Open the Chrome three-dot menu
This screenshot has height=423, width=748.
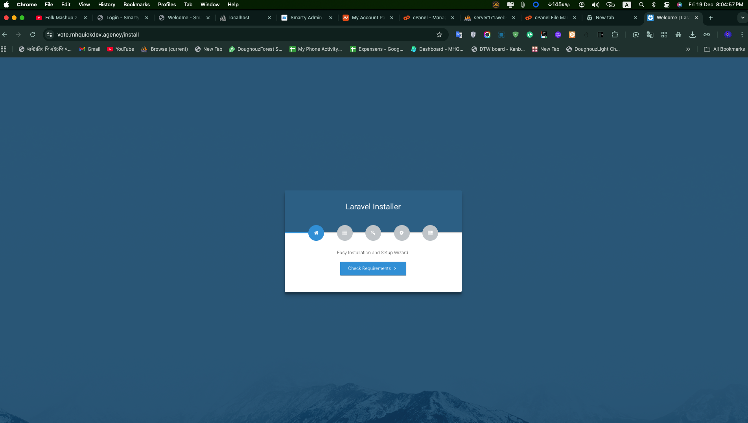click(742, 35)
